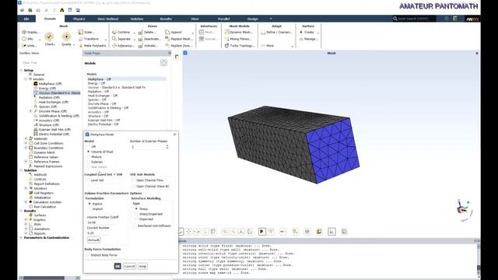The image size is (498, 280).
Task: Select the Off multiphase model radio
Action: click(x=89, y=147)
